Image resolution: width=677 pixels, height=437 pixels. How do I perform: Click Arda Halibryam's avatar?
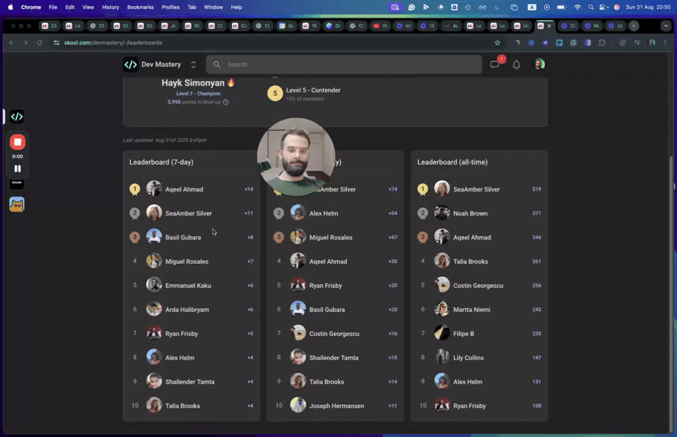click(x=153, y=309)
